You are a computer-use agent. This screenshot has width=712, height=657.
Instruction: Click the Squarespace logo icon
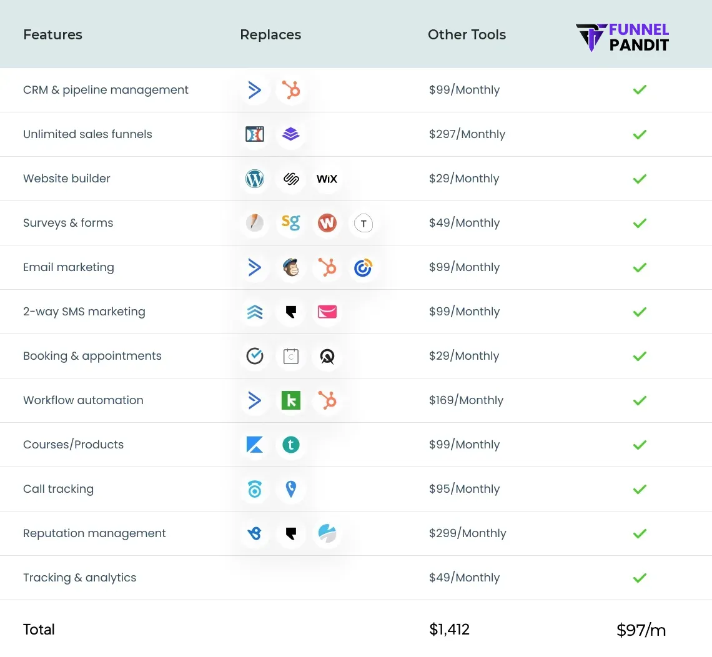pyautogui.click(x=290, y=179)
